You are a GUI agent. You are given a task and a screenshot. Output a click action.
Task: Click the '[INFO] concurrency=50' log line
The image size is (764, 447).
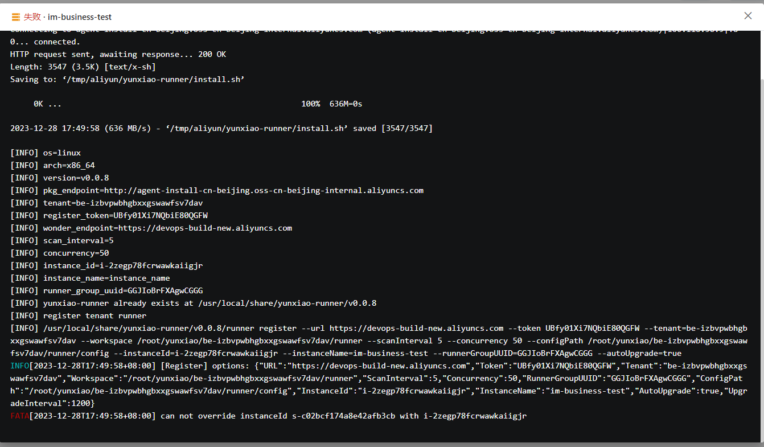[60, 253]
